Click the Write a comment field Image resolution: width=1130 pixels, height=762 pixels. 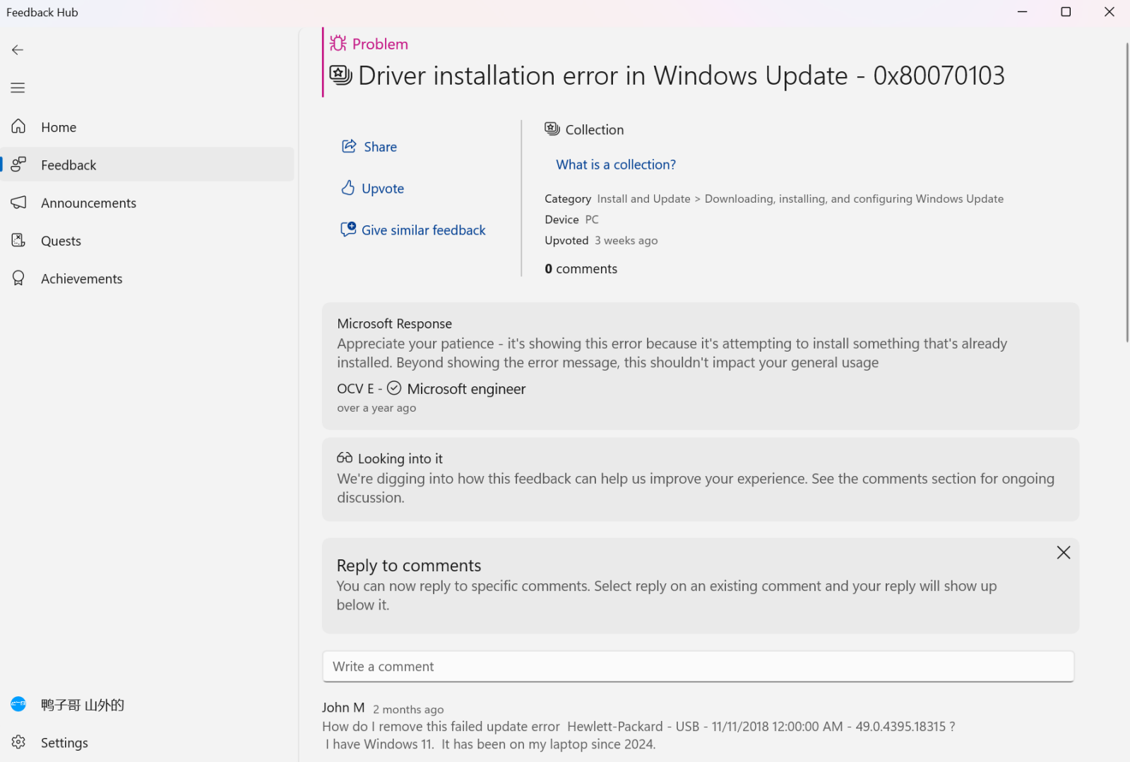(x=698, y=667)
